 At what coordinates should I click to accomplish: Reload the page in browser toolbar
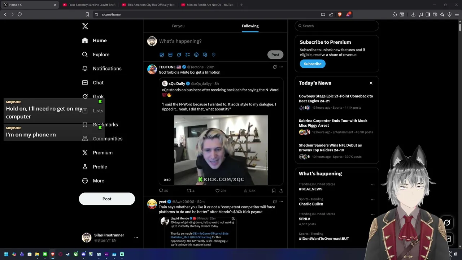(19, 14)
